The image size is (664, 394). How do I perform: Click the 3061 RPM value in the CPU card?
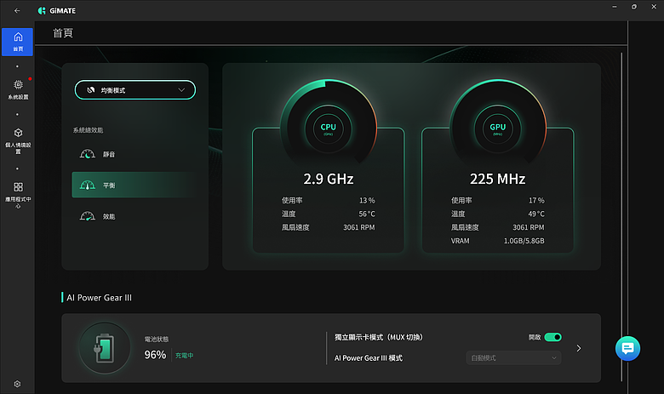(358, 227)
